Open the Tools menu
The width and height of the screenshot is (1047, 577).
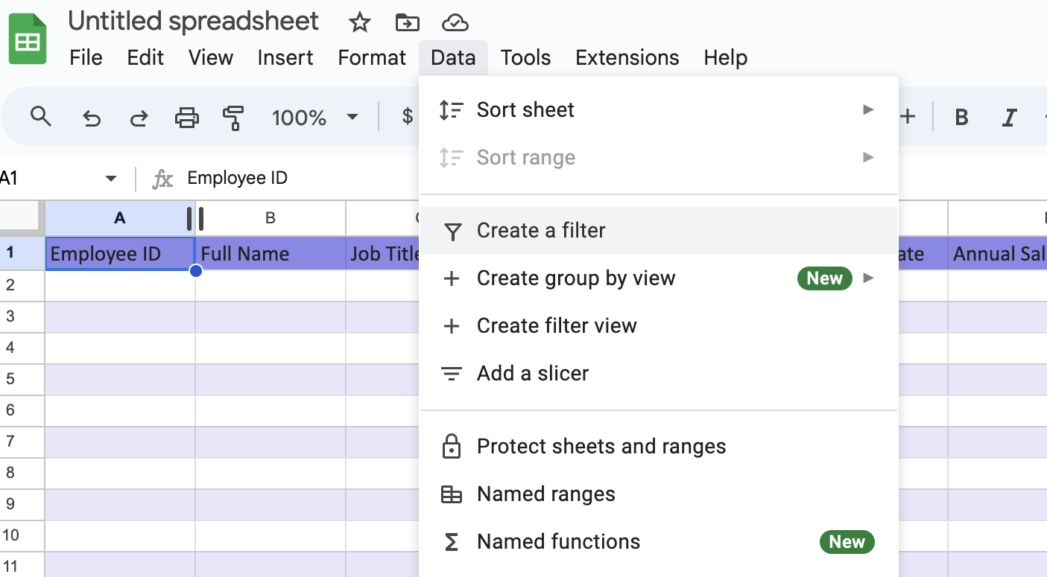525,57
